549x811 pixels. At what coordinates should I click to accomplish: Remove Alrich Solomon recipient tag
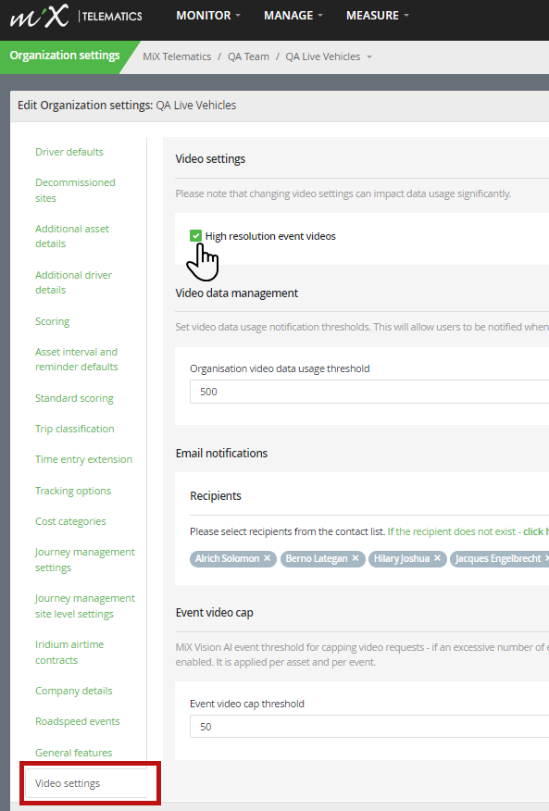click(267, 558)
